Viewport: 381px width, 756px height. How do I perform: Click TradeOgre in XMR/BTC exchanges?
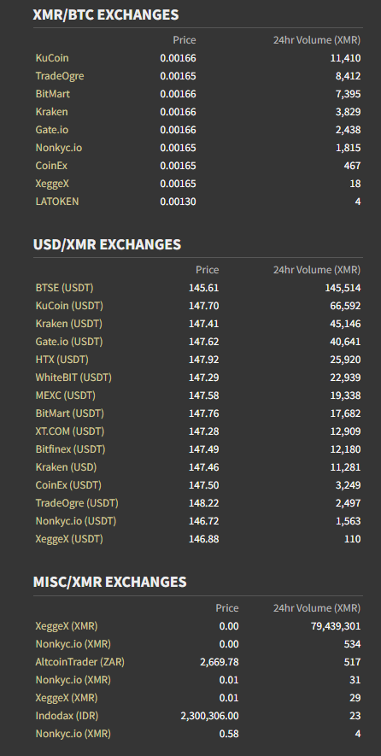click(x=60, y=76)
